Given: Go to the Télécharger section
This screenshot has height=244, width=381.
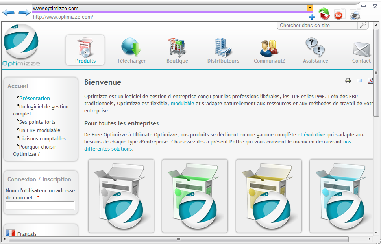Looking at the screenshot, I should 131,50.
